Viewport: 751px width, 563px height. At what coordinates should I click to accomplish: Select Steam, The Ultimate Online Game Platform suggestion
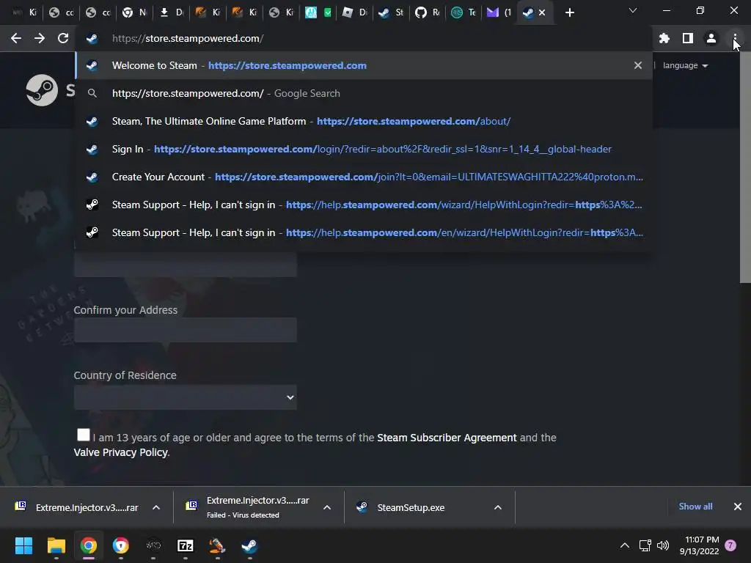364,121
